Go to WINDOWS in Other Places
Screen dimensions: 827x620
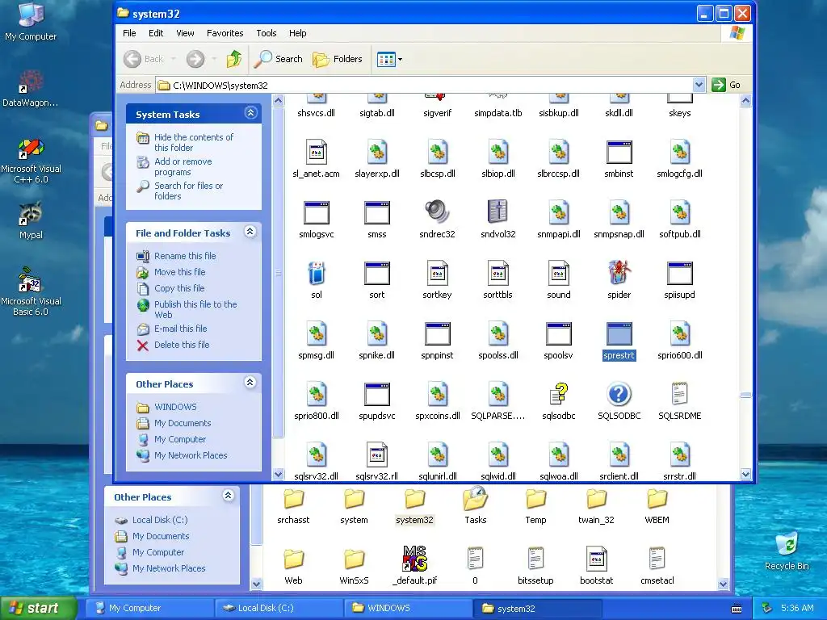(175, 407)
